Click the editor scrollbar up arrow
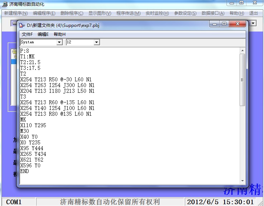The image size is (264, 206). tap(243, 51)
